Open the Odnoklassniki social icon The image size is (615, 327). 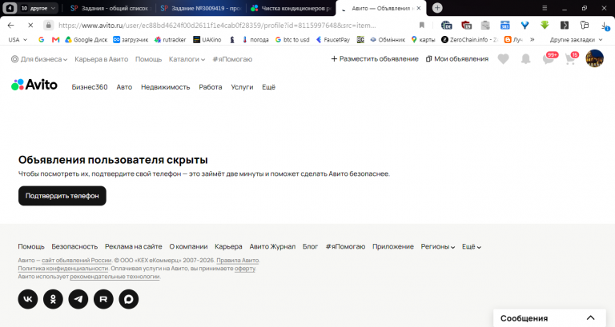coord(53,299)
